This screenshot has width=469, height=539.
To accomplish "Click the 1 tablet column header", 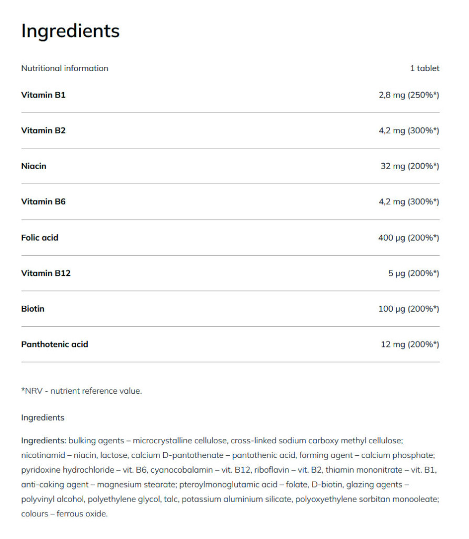I will point(424,68).
